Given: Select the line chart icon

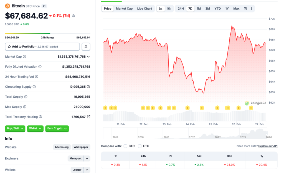Looking at the screenshot, I should click(x=161, y=9).
